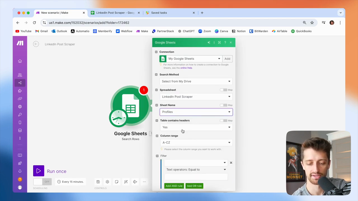This screenshot has width=358, height=201.
Task: Open Devices phone icon in sidebar
Action: (x=20, y=123)
